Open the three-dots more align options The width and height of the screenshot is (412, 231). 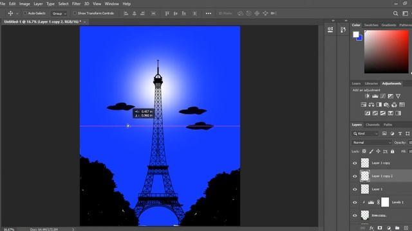click(x=209, y=13)
